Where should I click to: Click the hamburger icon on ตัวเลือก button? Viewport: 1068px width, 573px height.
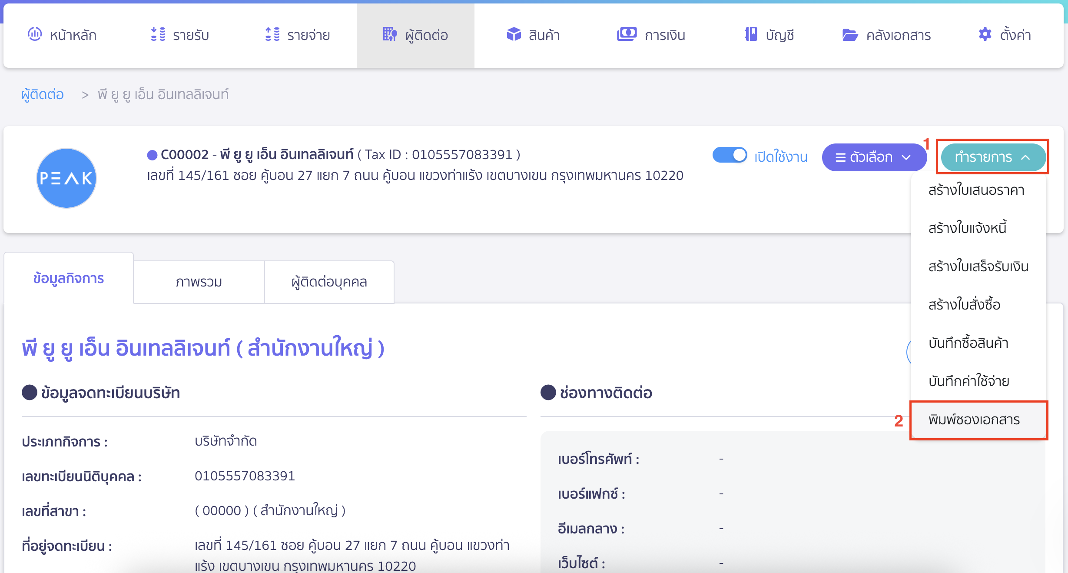coord(840,157)
